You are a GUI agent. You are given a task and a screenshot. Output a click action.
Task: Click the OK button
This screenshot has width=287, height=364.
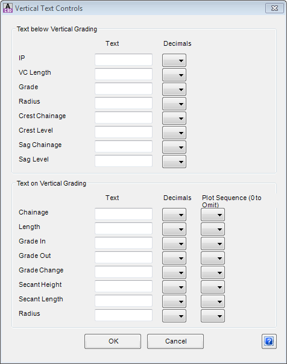[113, 341]
